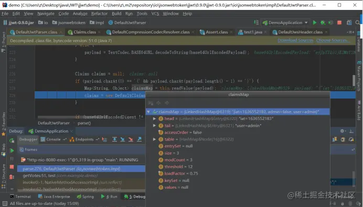Open the Refactor menu
The image size is (363, 207).
point(99,14)
